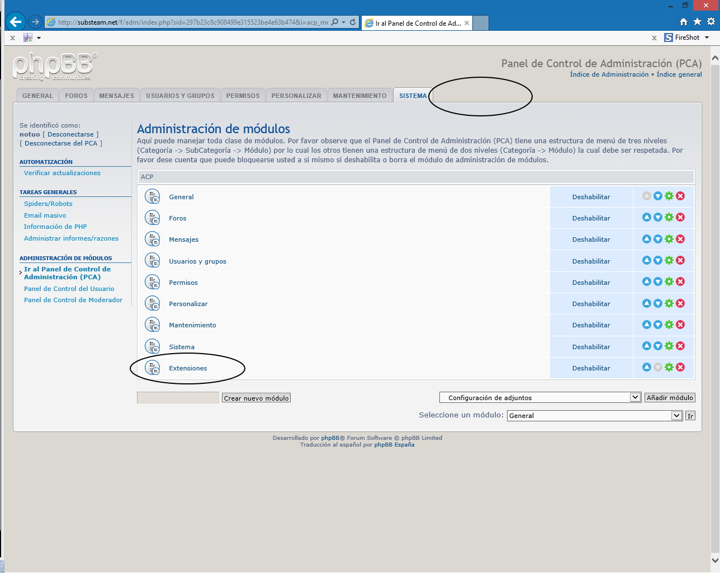The image size is (720, 573).
Task: Disable the Usuarios y grupos module
Action: [591, 261]
